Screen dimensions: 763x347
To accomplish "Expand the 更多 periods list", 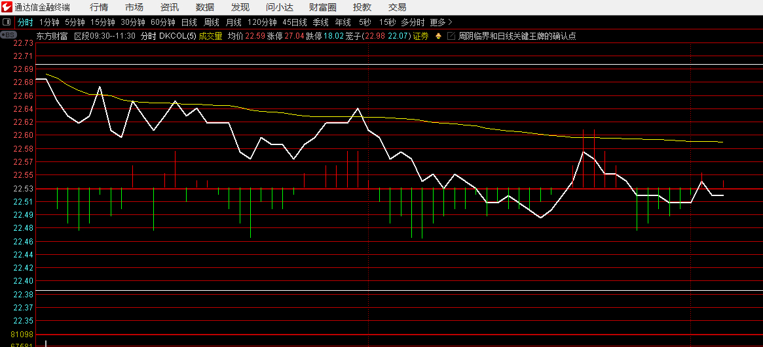I will [x=441, y=22].
